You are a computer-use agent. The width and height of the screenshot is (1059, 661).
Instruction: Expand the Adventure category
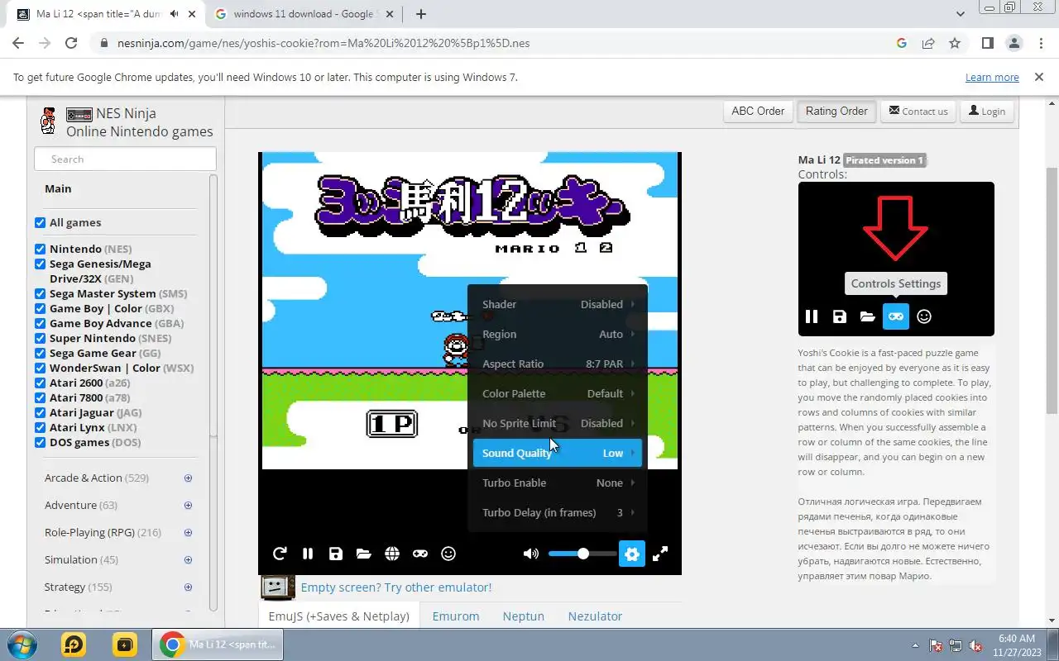coord(188,505)
